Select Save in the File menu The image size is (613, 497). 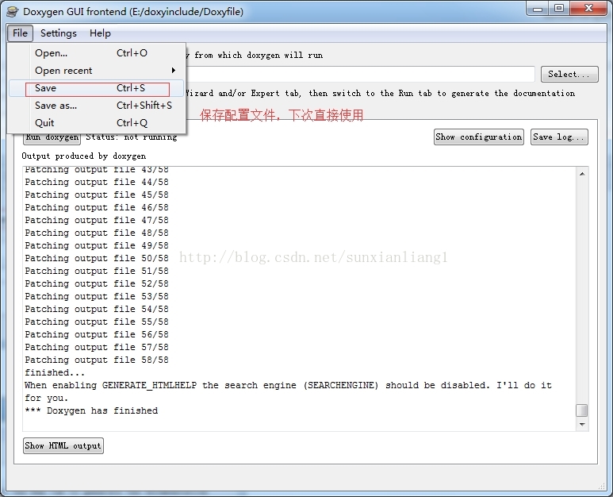pos(96,88)
